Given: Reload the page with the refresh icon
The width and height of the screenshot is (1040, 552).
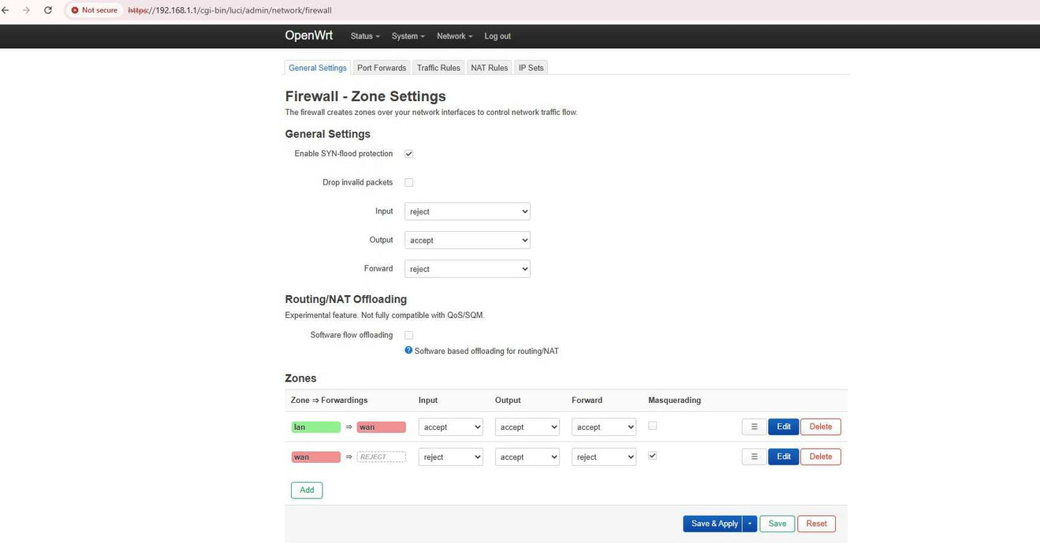Looking at the screenshot, I should coord(48,10).
